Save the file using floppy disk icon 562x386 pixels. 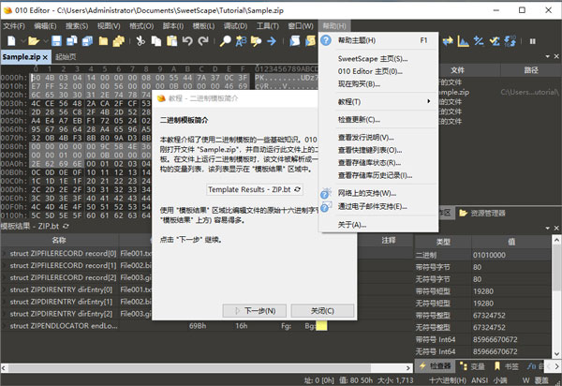point(56,41)
